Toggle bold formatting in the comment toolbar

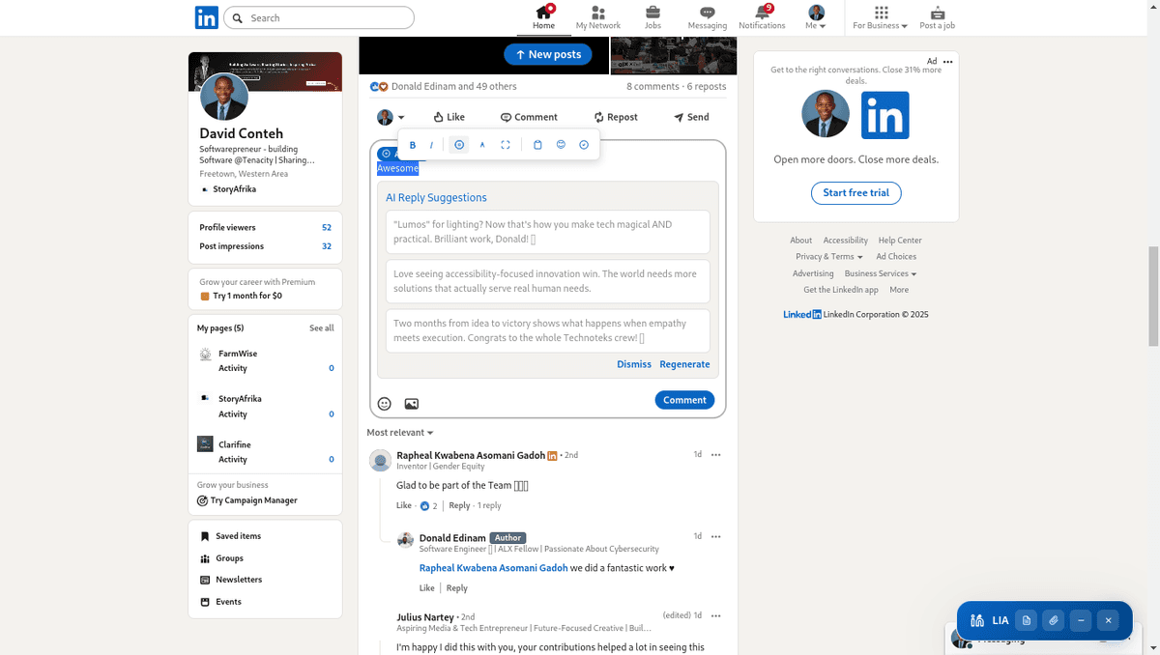(412, 144)
